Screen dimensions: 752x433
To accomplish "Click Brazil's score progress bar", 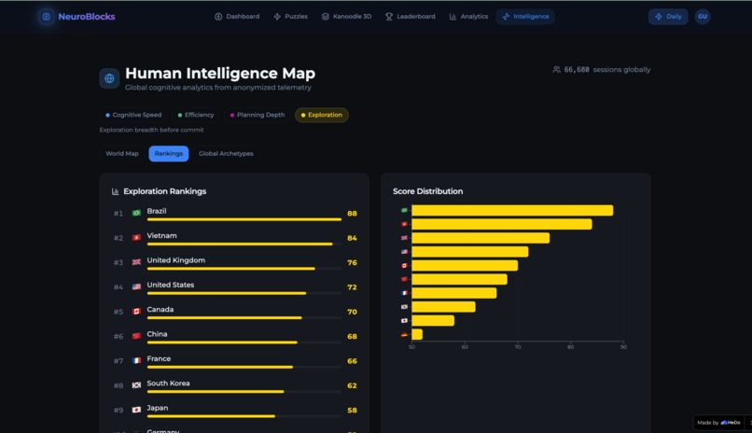I will point(244,219).
